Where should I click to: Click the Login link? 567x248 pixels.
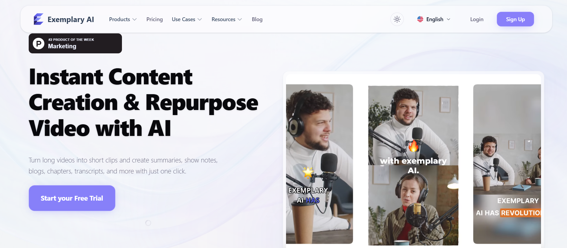pyautogui.click(x=476, y=19)
